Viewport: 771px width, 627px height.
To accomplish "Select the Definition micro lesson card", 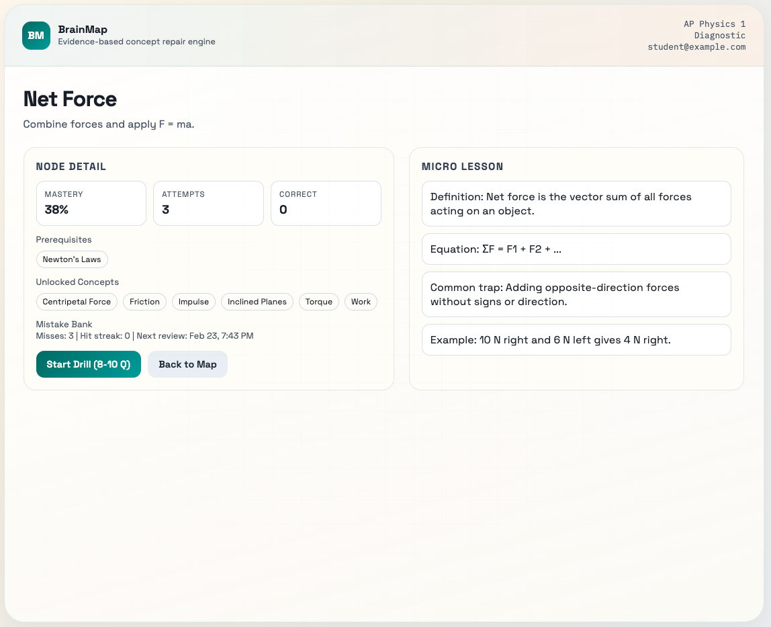I will point(576,204).
